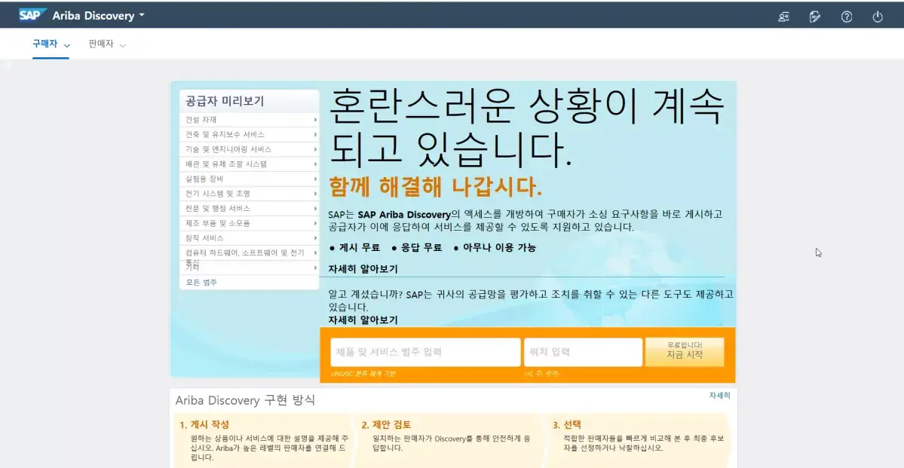The height and width of the screenshot is (468, 904).
Task: Expand the 실험용 장비 category arrow
Action: coord(315,179)
